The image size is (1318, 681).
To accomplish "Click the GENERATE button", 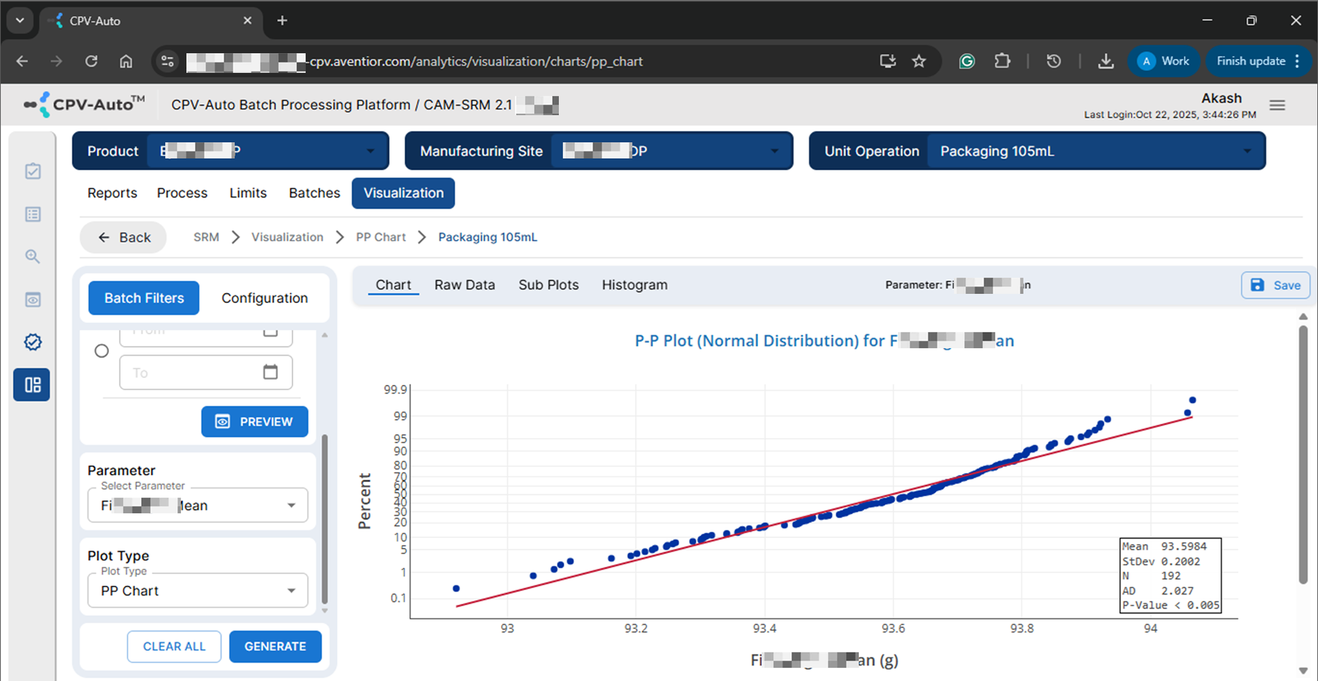I will 275,646.
